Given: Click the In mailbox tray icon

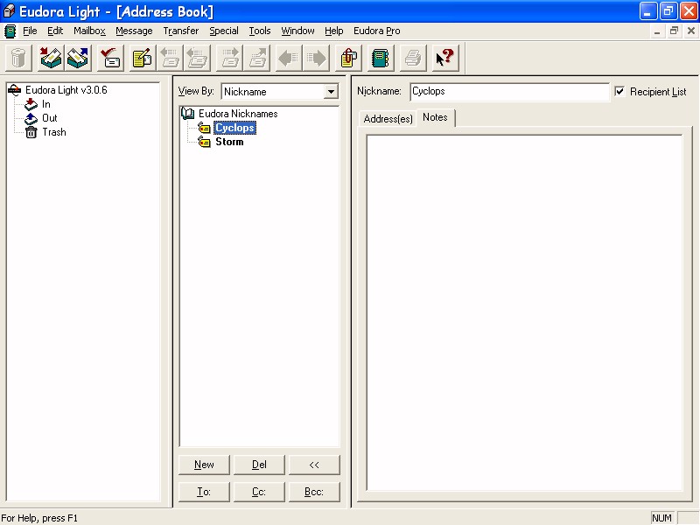Looking at the screenshot, I should tap(31, 104).
